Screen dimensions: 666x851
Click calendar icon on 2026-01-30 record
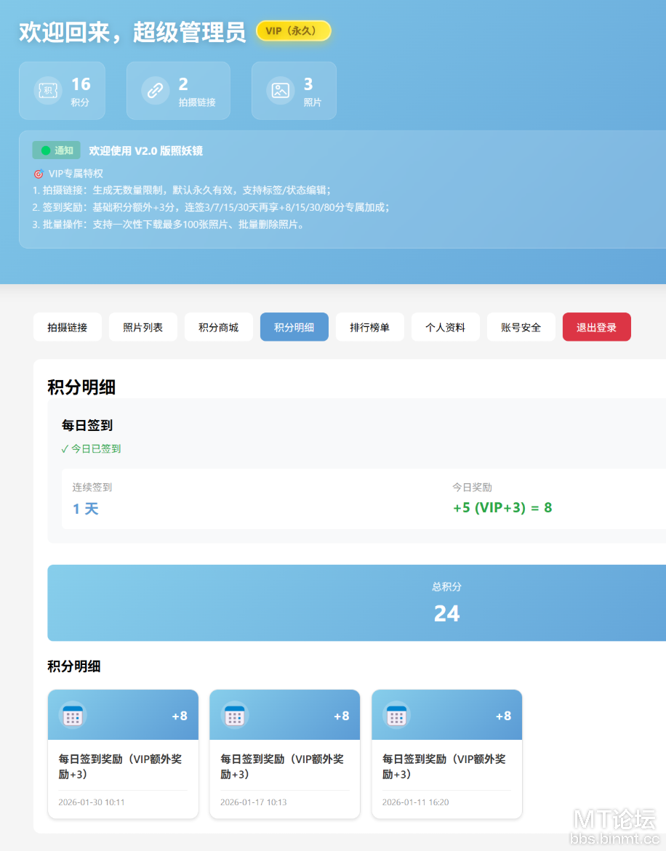pos(73,715)
